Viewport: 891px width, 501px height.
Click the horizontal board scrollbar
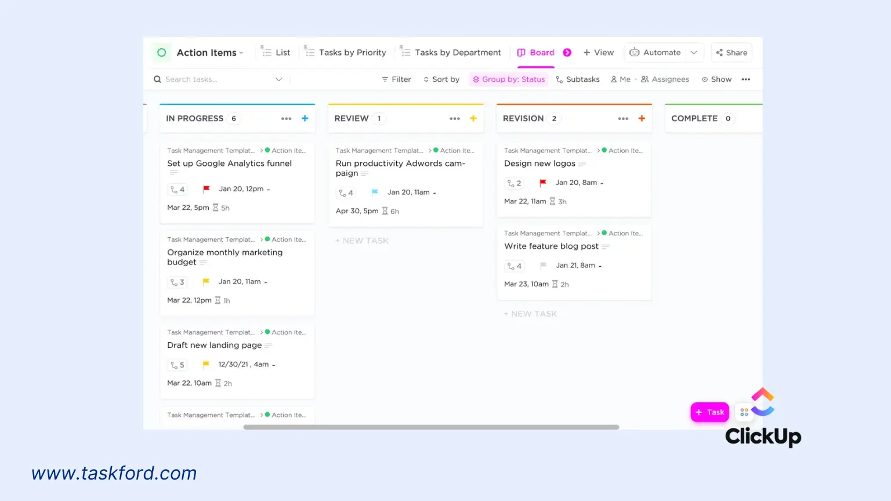[x=431, y=427]
